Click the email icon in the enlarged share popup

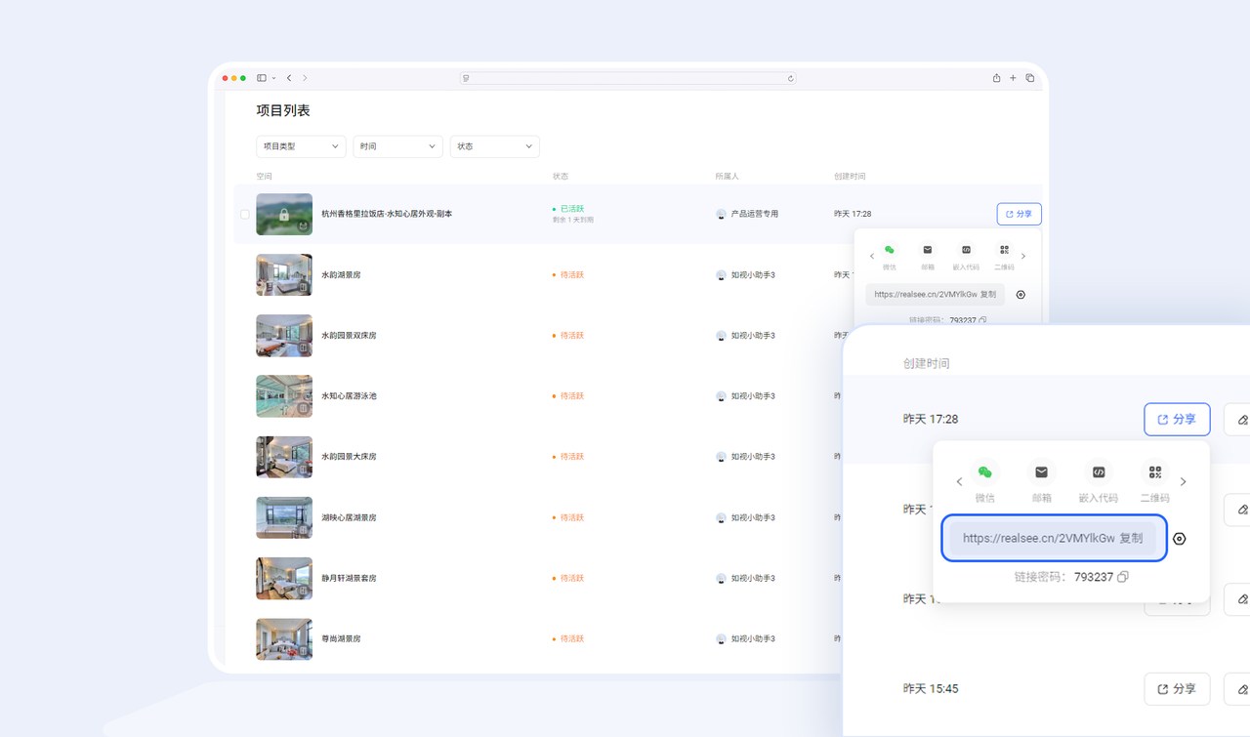click(x=1041, y=472)
